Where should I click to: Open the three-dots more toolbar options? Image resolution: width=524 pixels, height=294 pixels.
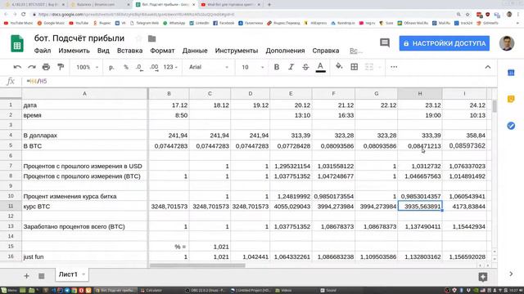point(394,67)
